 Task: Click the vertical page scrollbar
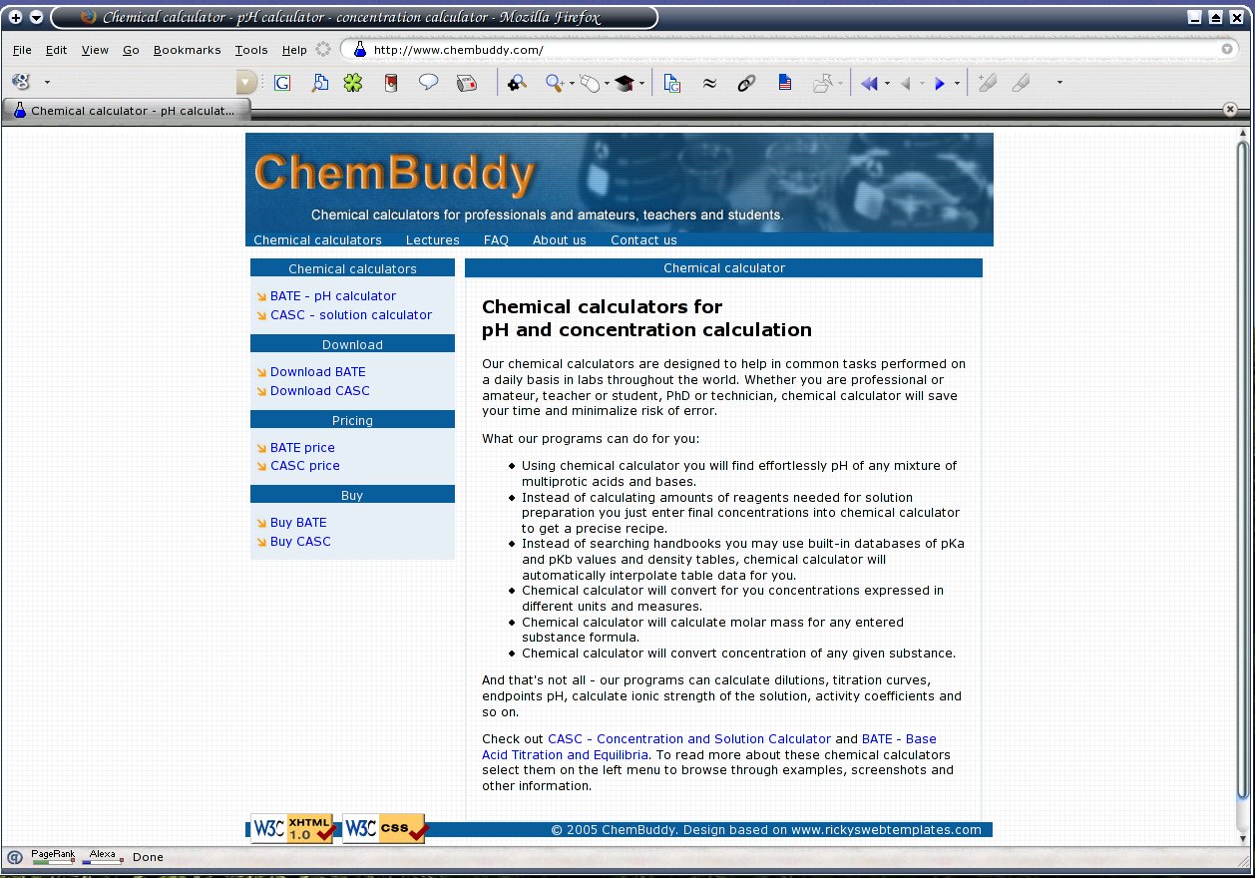[1242, 469]
